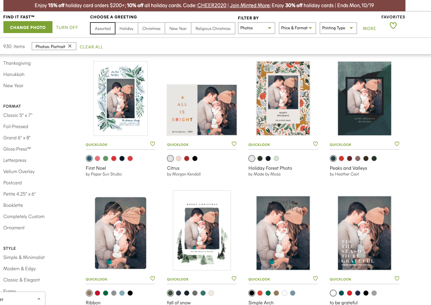Open the Favorites heart icon
Viewport: 431px width, 305px height.
tap(393, 26)
